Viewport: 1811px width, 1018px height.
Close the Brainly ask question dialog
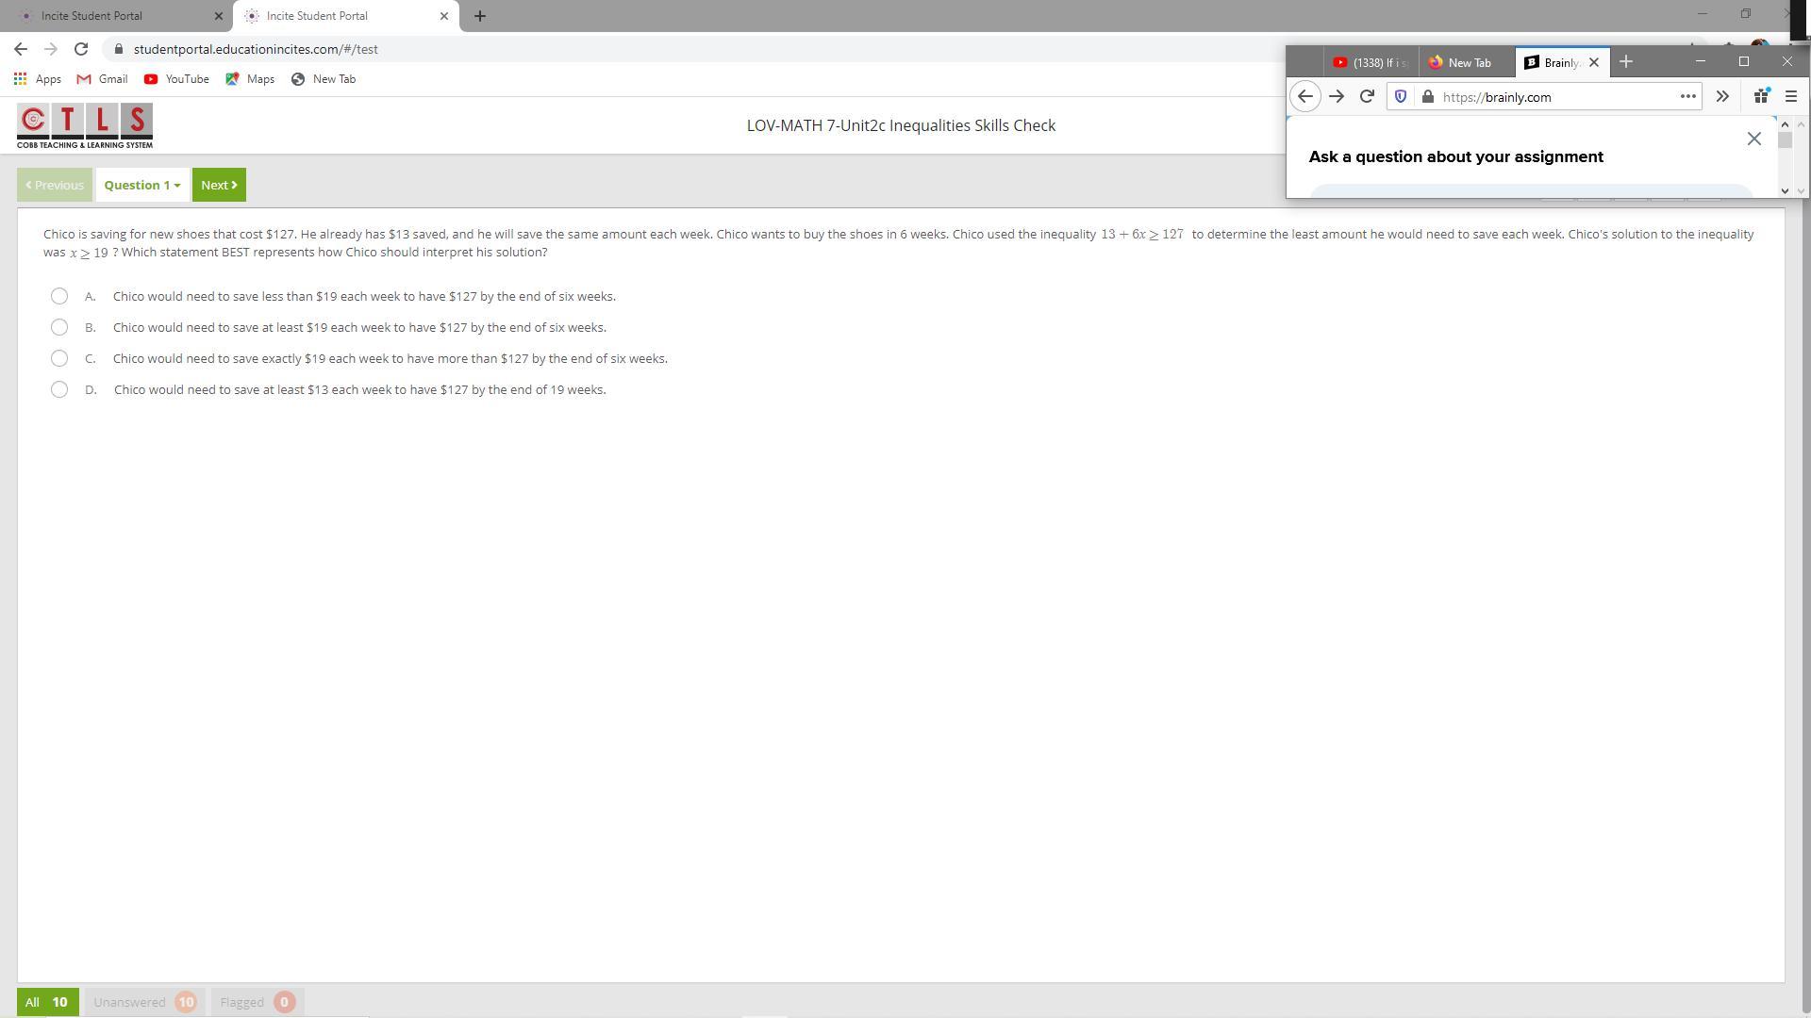click(x=1753, y=140)
